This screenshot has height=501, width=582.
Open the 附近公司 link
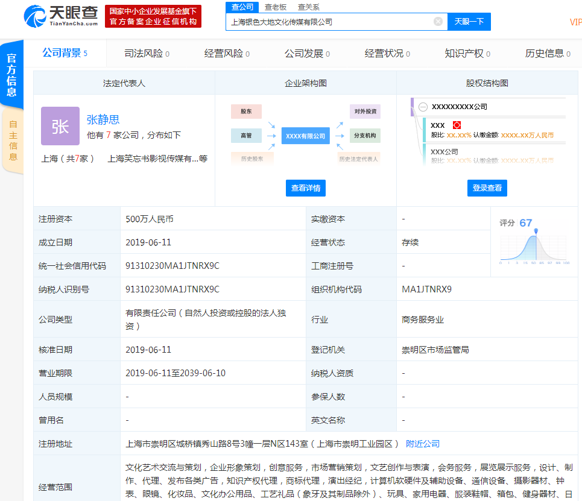tap(423, 444)
